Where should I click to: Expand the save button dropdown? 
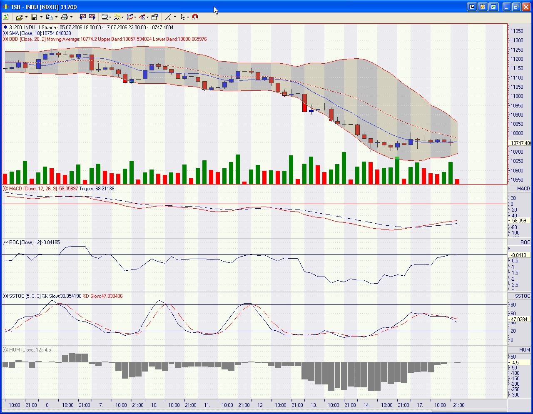[x=41, y=17]
